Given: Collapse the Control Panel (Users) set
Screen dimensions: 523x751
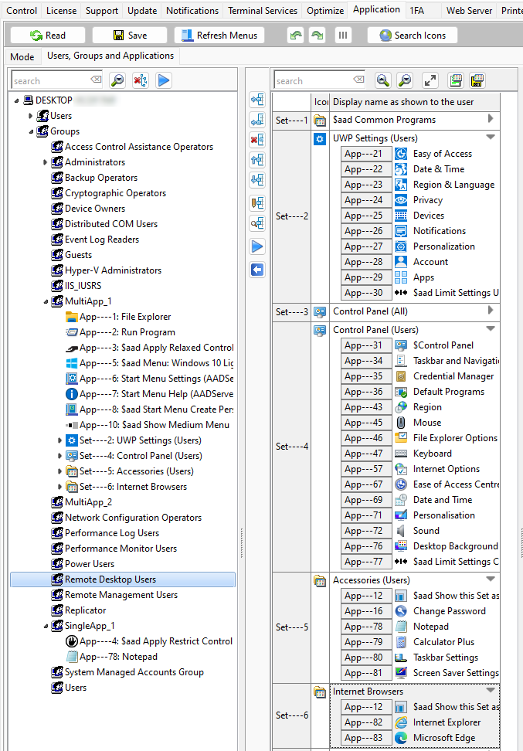Looking at the screenshot, I should pyautogui.click(x=490, y=329).
